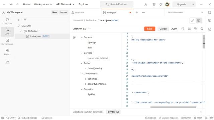
Task: Open the notifications bell
Action: coord(160,4)
